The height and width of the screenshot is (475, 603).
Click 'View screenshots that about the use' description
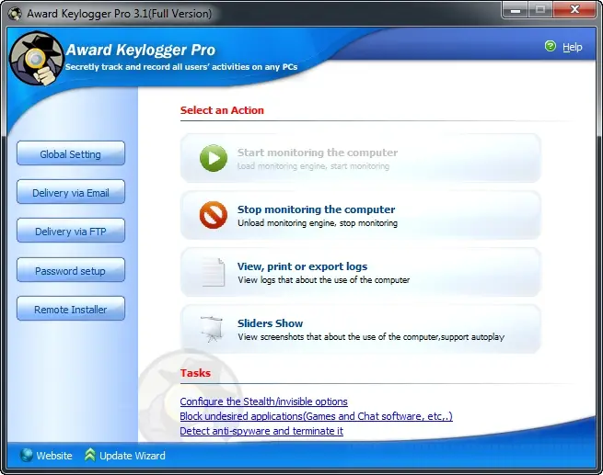tap(371, 337)
